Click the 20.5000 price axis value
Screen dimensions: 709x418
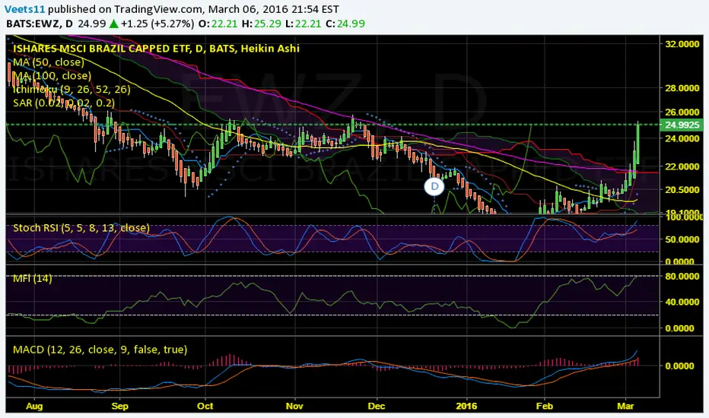[682, 190]
